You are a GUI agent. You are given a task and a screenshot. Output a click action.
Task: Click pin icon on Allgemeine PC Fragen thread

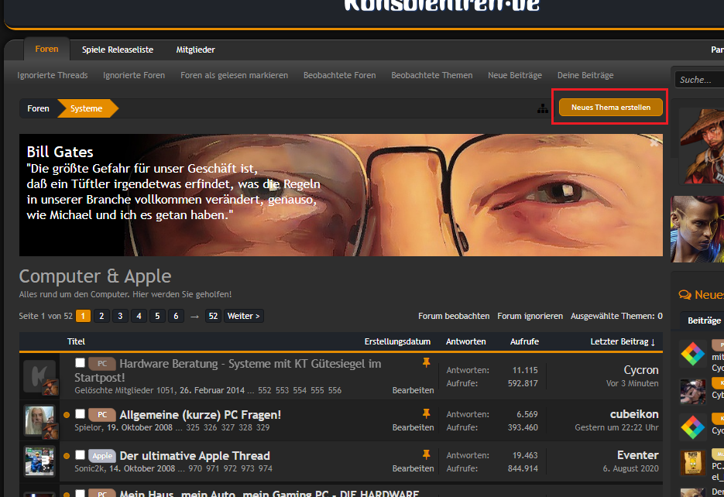click(426, 413)
